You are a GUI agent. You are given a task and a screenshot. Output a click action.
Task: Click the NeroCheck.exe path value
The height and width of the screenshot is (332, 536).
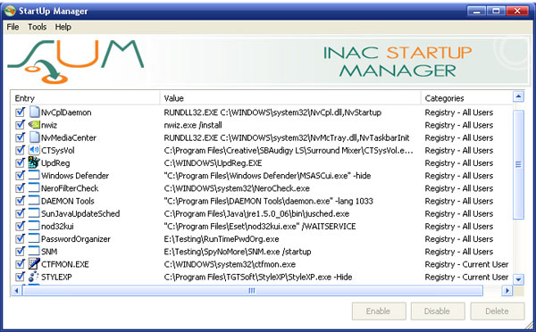coord(237,188)
